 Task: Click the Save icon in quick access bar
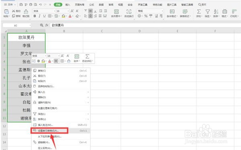coord(21,4)
